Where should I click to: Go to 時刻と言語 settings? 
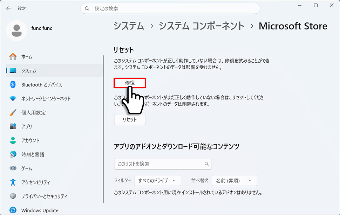tap(54, 154)
